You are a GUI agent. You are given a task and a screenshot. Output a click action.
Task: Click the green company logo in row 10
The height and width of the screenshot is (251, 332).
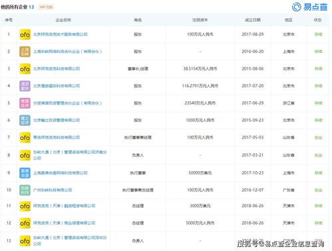coord(25,190)
